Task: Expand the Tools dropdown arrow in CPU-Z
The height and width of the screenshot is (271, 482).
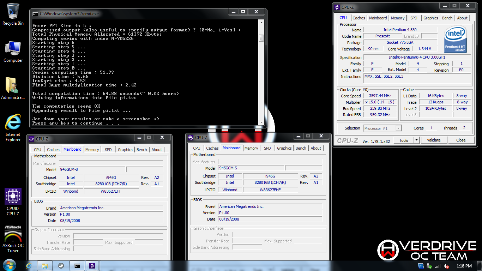Action: [x=416, y=140]
